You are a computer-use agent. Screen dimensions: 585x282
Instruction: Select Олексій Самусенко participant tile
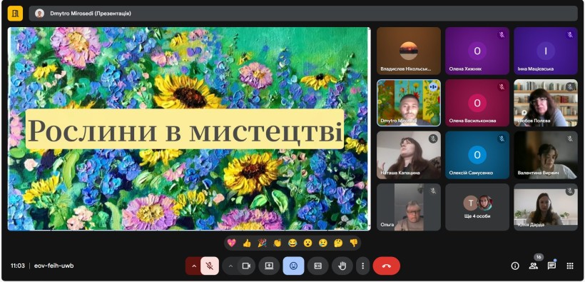(x=477, y=155)
